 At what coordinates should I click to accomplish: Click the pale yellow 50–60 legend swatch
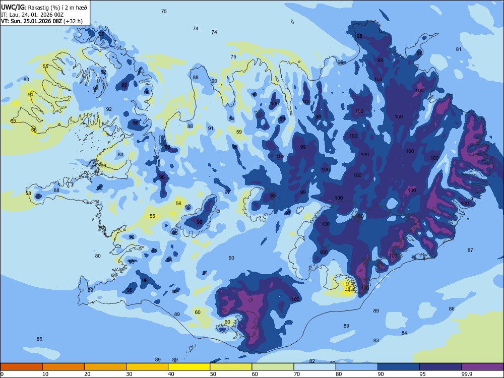pos(231,367)
